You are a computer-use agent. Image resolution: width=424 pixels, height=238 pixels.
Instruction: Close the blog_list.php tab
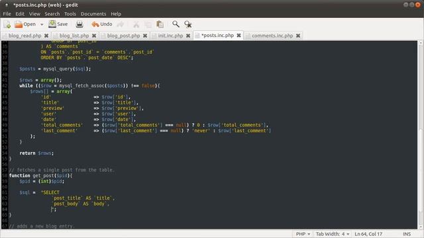coord(94,36)
